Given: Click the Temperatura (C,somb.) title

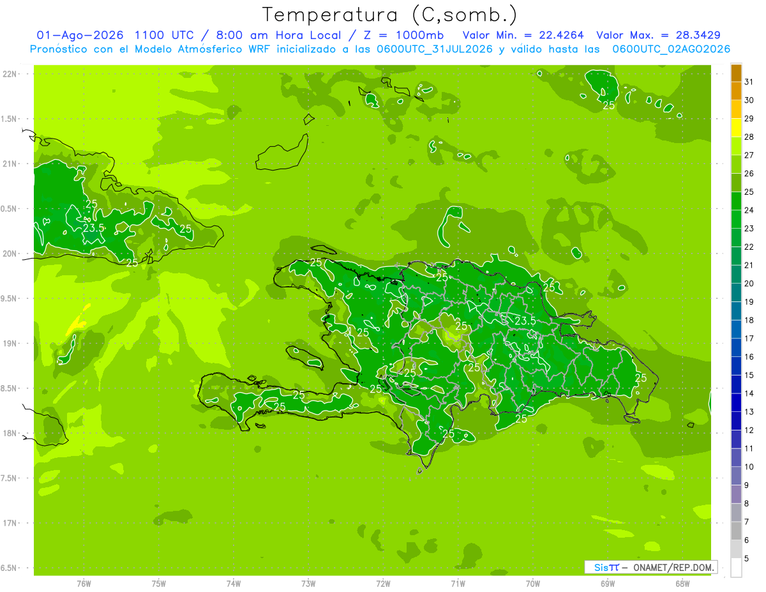Looking at the screenshot, I should [390, 15].
